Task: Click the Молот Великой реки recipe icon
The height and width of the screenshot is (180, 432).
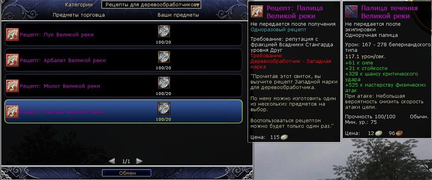Action: pos(12,86)
